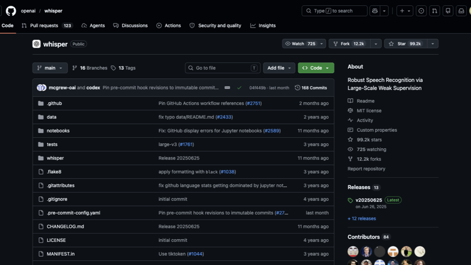The image size is (471, 265).
Task: Open CHANGELOG.md file
Action: coord(65,227)
